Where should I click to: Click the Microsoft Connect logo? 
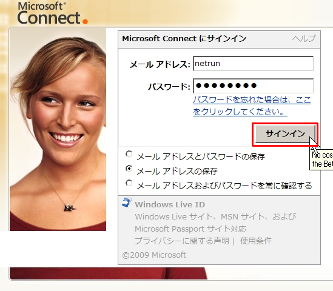click(52, 13)
